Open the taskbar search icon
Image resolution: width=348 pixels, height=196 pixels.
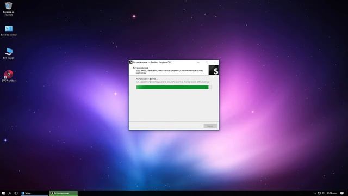(x=10, y=193)
